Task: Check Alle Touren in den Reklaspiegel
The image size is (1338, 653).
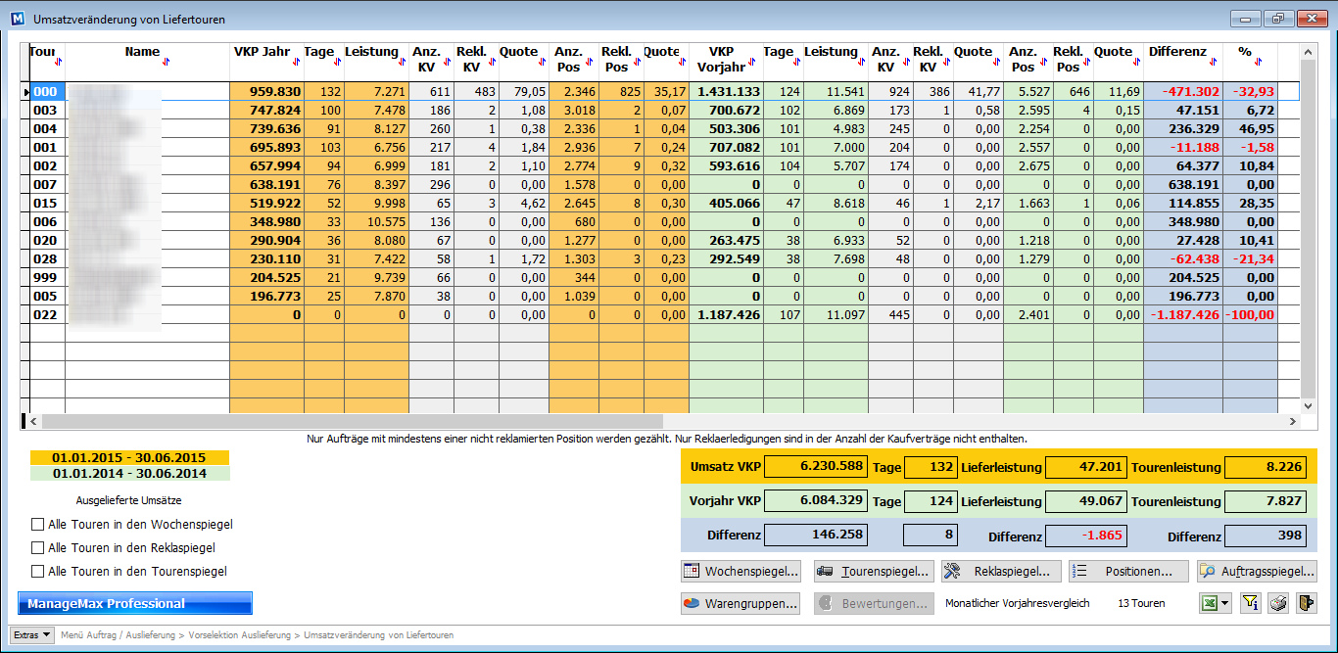Action: pyautogui.click(x=38, y=548)
